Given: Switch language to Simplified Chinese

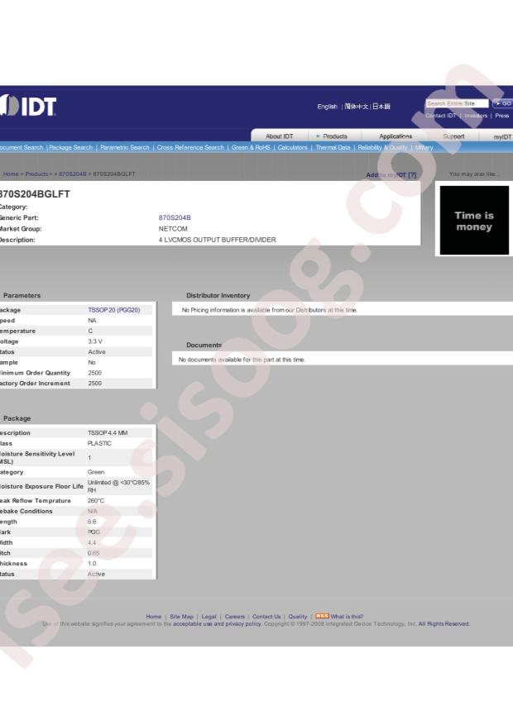Looking at the screenshot, I should point(356,107).
